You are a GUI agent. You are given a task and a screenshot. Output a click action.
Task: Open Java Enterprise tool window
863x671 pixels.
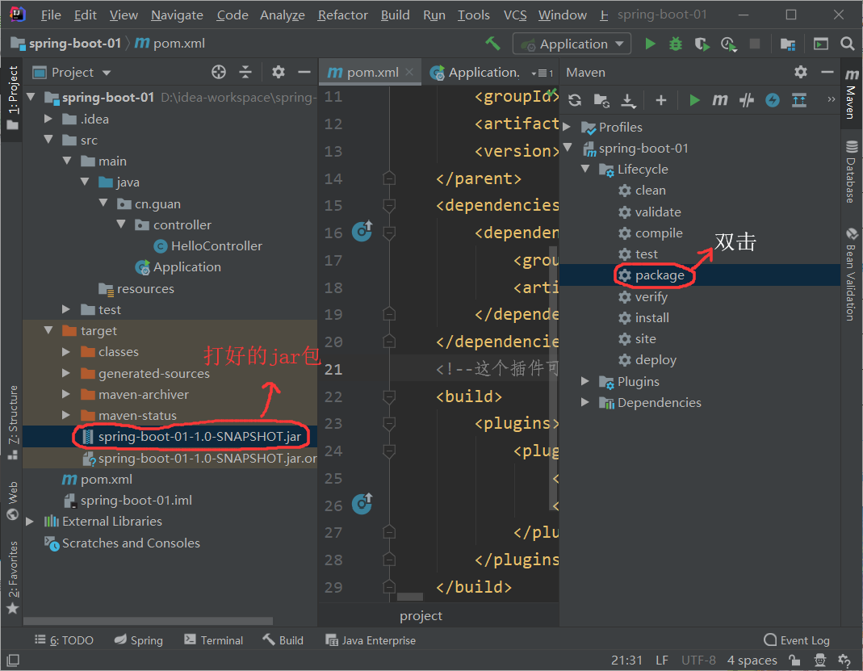(371, 640)
